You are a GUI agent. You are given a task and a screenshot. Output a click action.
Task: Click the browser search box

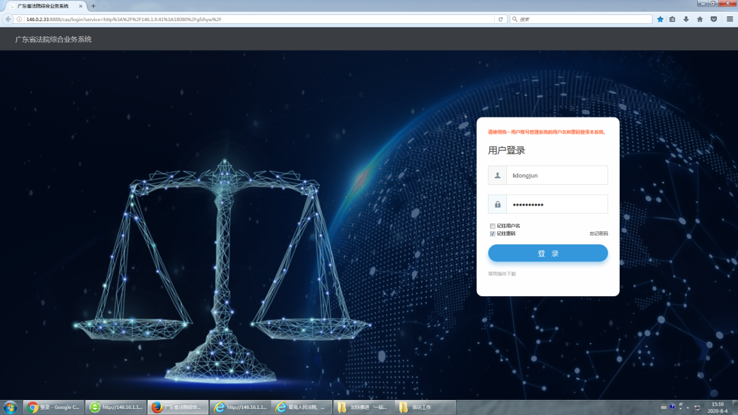(x=581, y=19)
